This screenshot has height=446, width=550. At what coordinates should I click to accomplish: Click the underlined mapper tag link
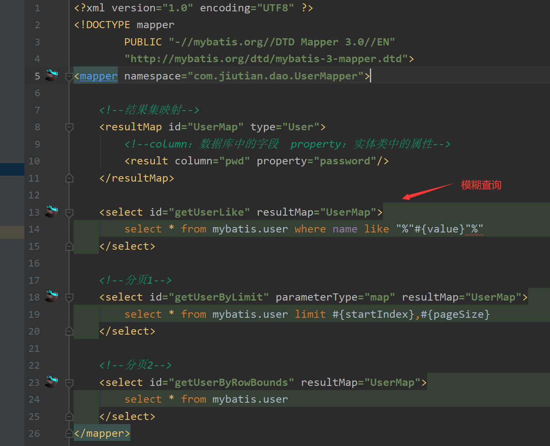(98, 76)
